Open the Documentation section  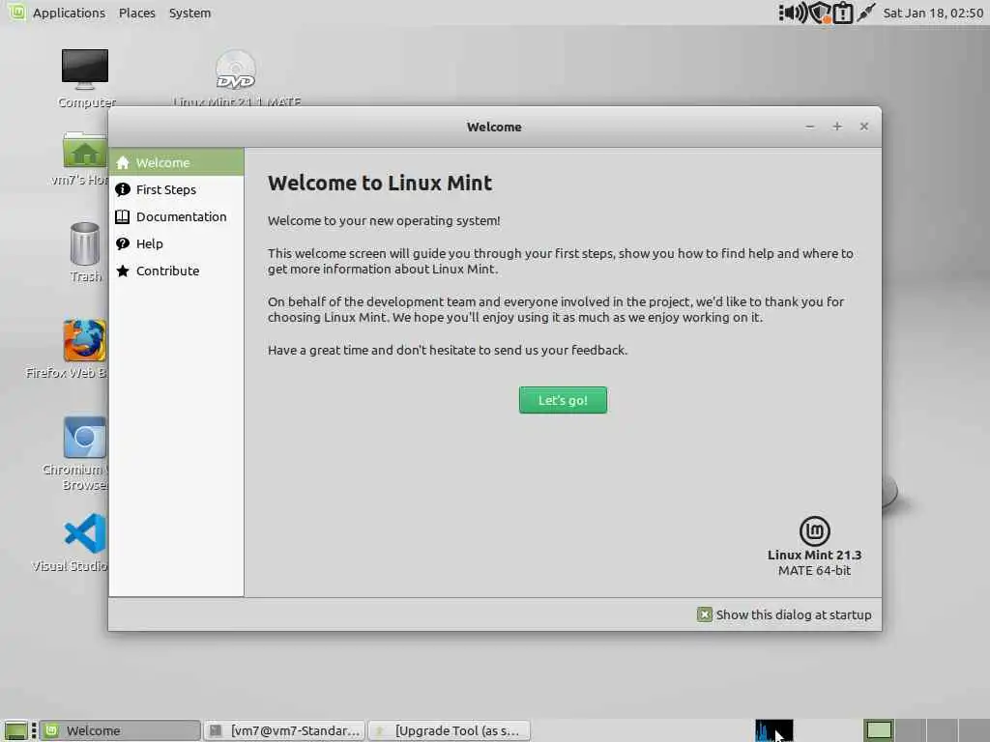[x=176, y=216]
